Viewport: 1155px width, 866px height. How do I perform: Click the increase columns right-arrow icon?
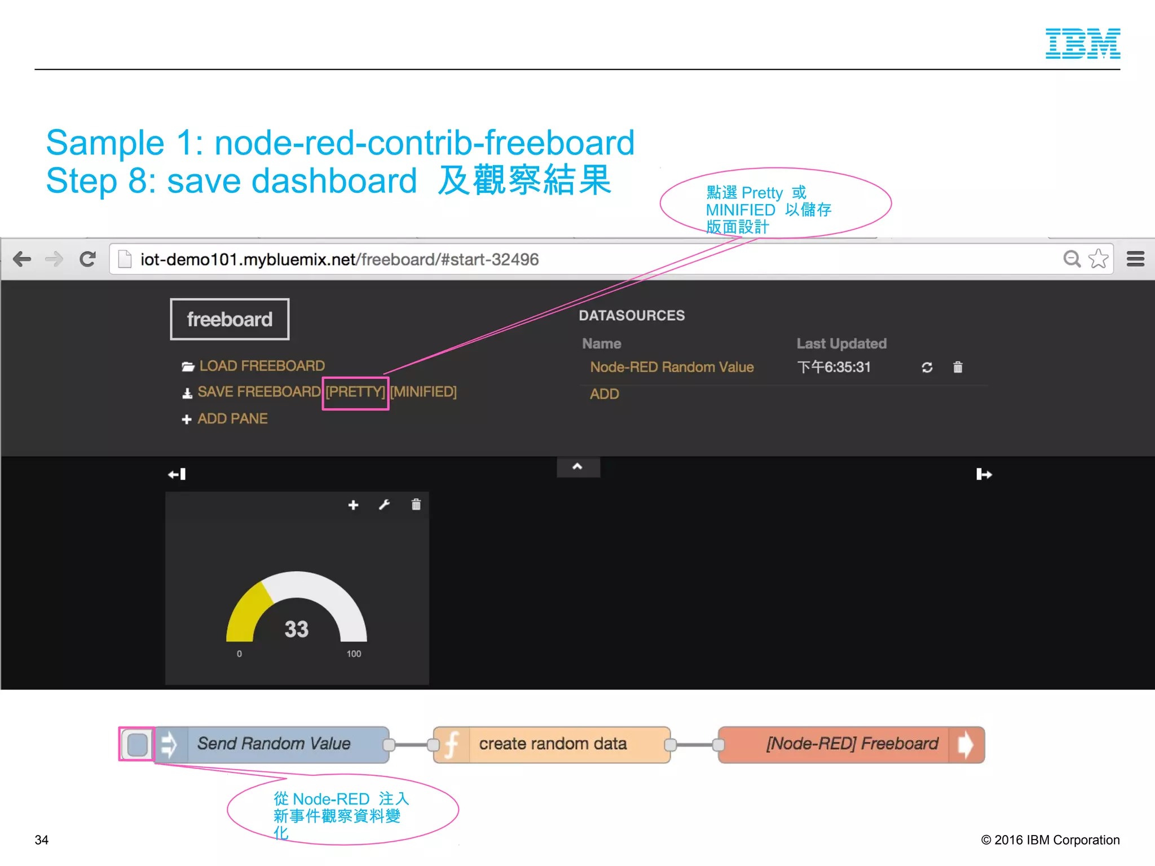pyautogui.click(x=984, y=474)
